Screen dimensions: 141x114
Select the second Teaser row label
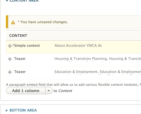pyautogui.click(x=20, y=72)
